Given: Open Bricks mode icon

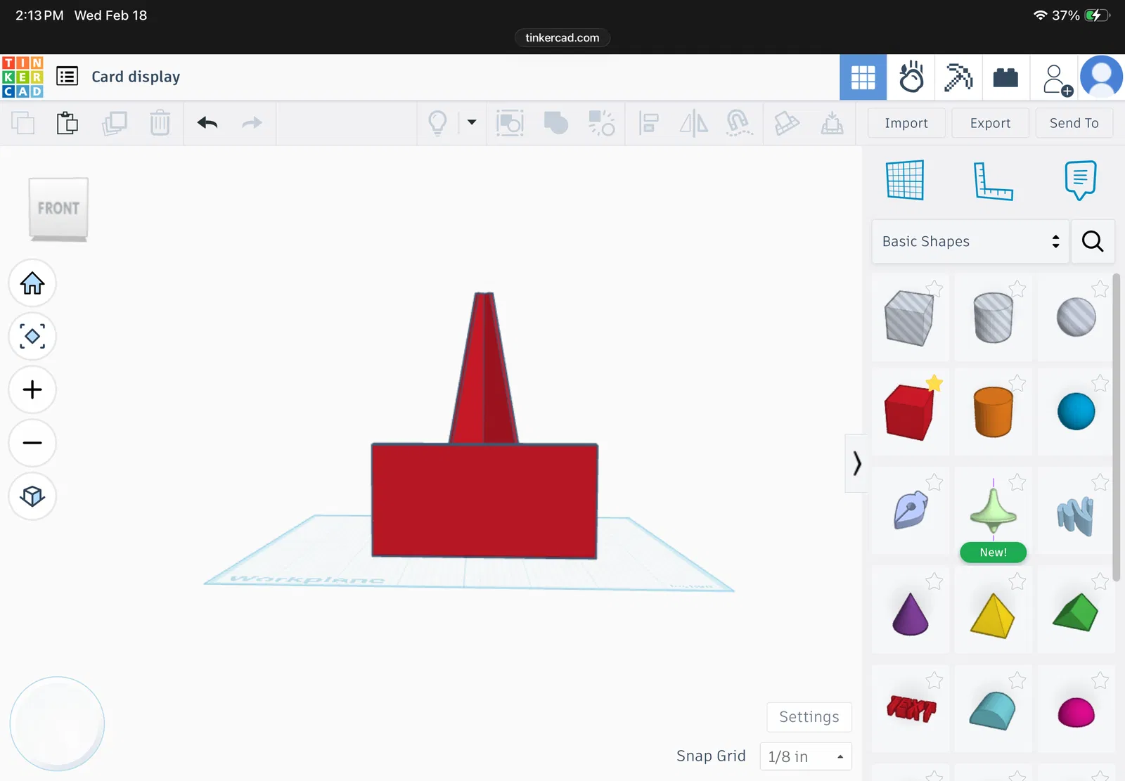Looking at the screenshot, I should tap(1005, 77).
